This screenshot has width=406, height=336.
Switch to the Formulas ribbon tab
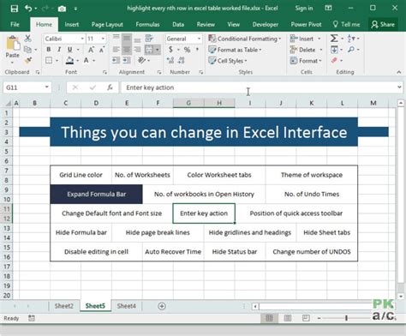pyautogui.click(x=147, y=24)
